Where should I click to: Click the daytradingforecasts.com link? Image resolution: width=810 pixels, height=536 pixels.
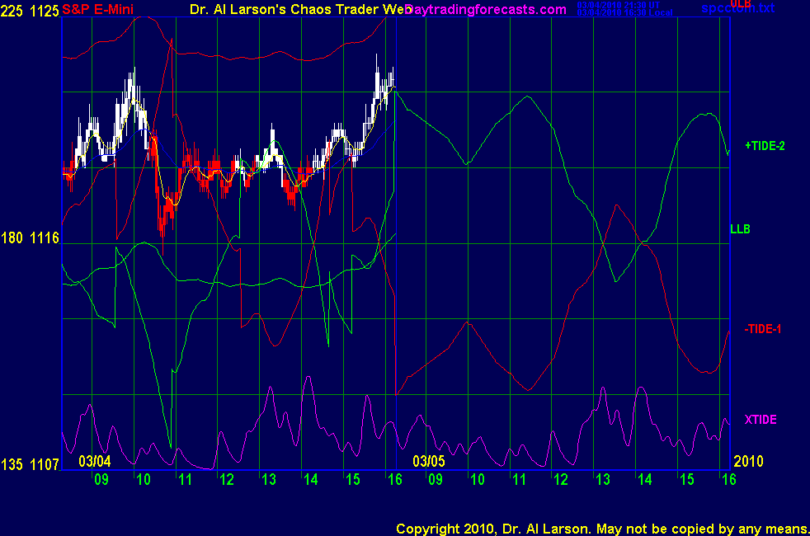[x=485, y=10]
